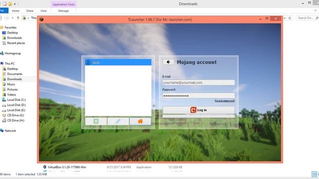The width and height of the screenshot is (319, 179).
Task: Open the Home ribbon tab in Explorer
Action: point(15,11)
